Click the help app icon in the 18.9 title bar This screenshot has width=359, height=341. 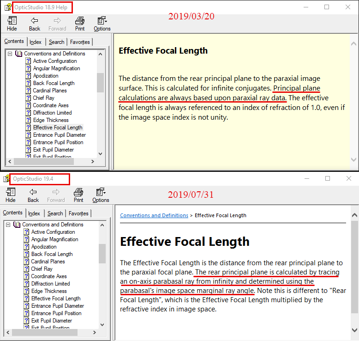coord(8,7)
